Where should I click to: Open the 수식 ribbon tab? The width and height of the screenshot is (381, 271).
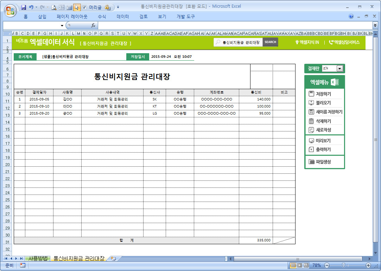point(102,17)
